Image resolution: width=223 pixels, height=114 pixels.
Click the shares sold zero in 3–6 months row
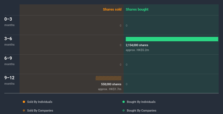tap(121, 45)
